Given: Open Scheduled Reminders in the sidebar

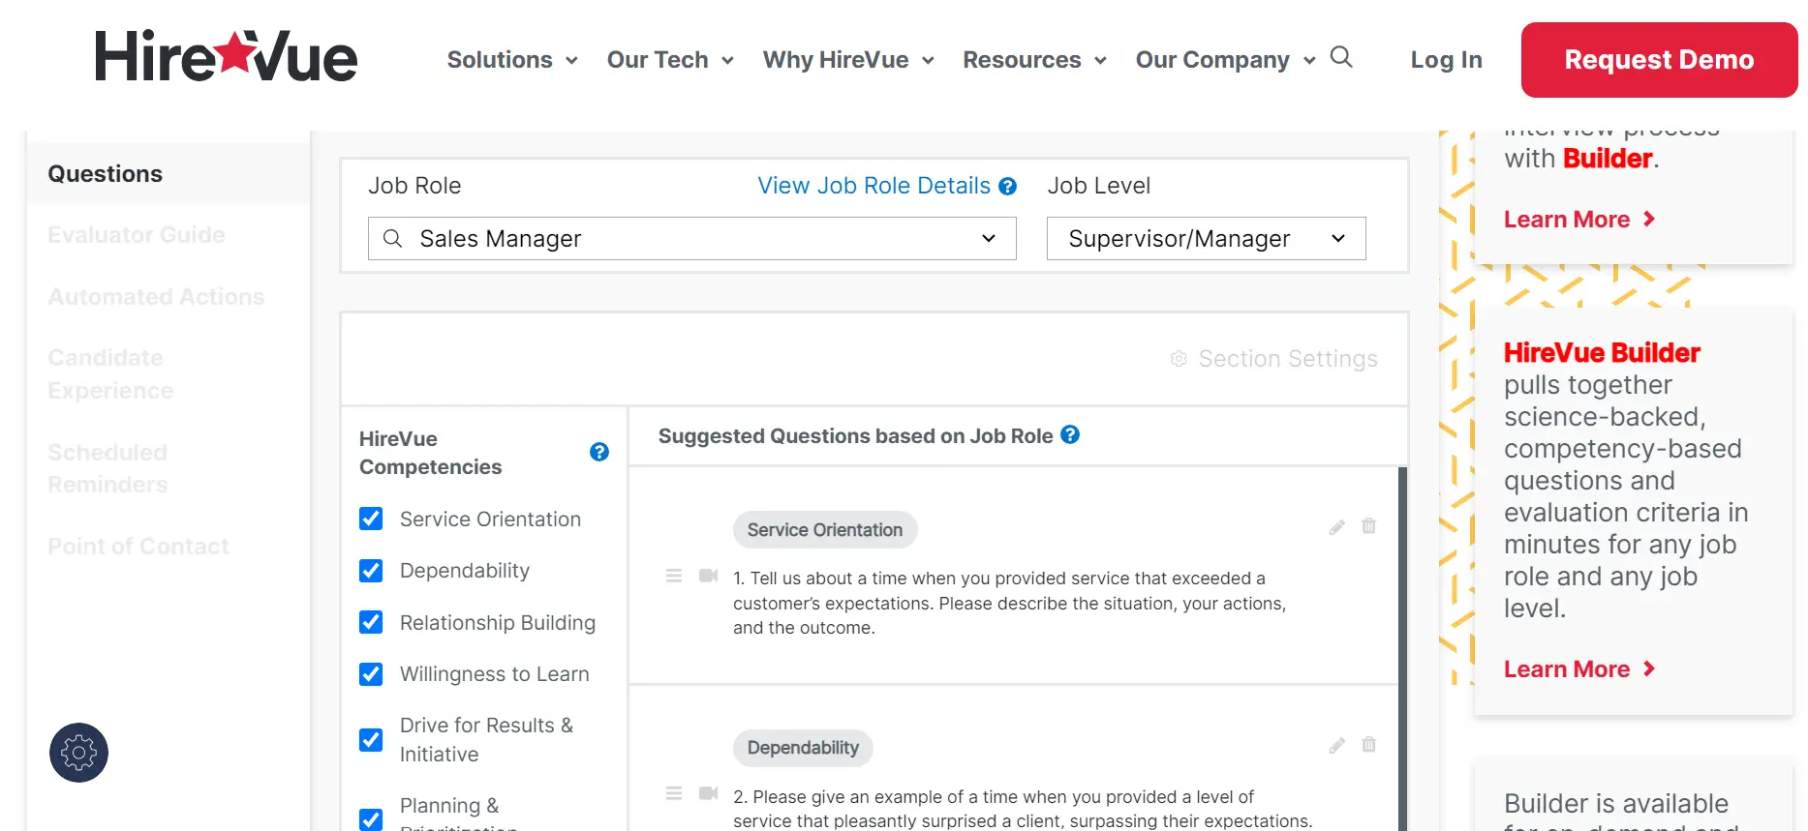Looking at the screenshot, I should [107, 468].
